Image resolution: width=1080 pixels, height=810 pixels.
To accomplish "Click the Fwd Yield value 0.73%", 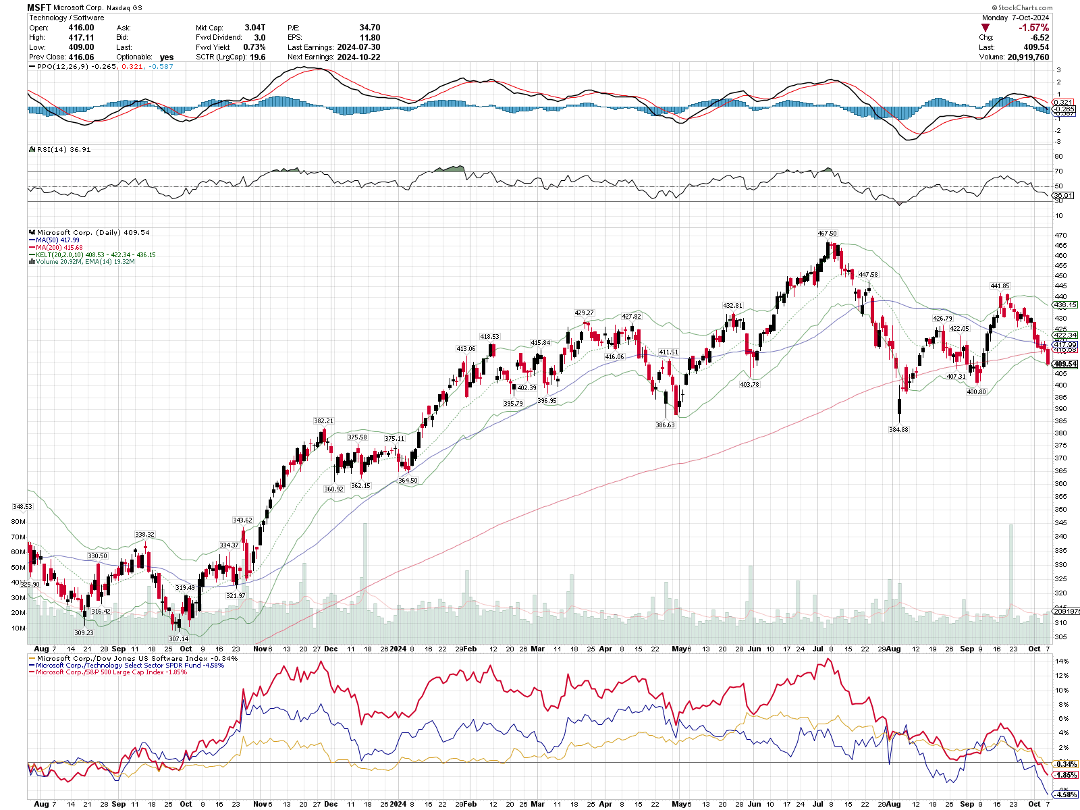I will click(254, 47).
